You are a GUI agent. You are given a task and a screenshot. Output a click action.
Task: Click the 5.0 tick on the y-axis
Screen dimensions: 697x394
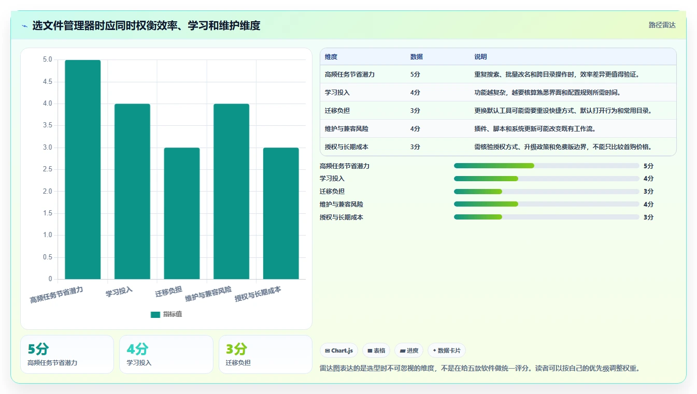click(x=47, y=60)
